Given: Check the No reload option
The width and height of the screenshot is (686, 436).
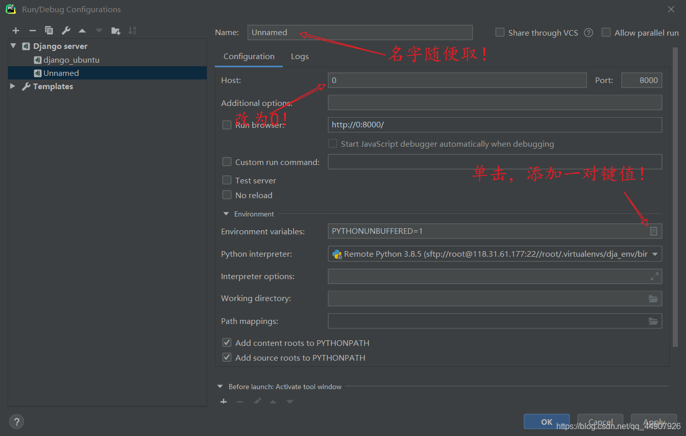Looking at the screenshot, I should (x=227, y=195).
